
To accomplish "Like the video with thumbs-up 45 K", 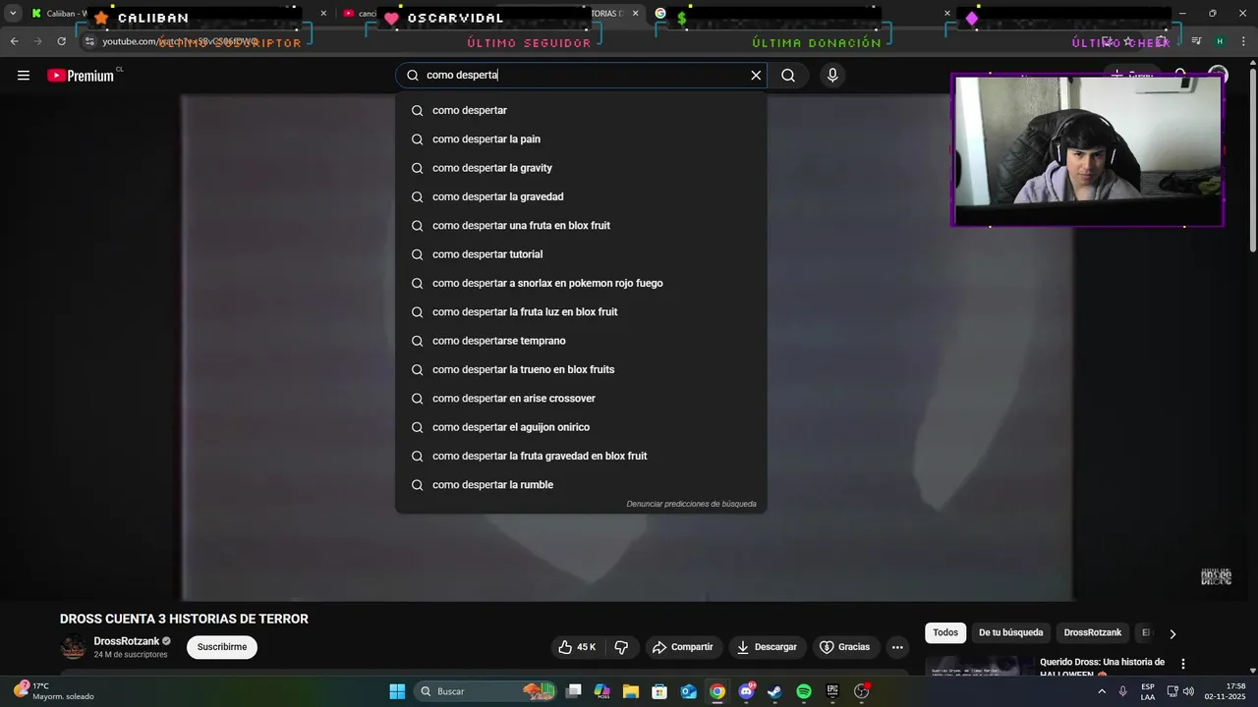I will click(577, 647).
